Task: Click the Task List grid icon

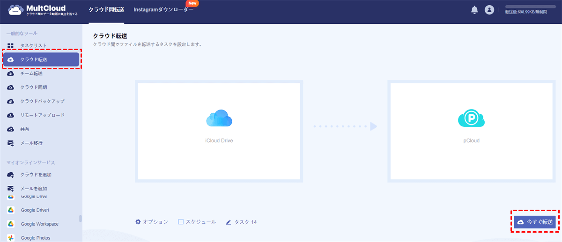Action: [10, 45]
